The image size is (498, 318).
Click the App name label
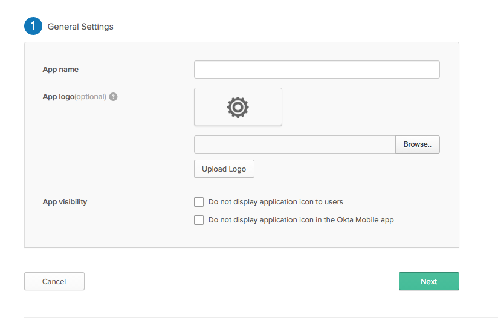pos(60,70)
